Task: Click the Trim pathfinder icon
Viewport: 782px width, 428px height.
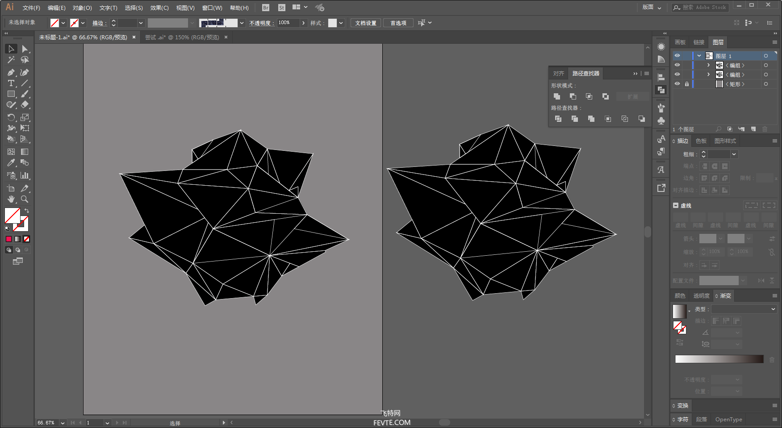Action: pos(575,119)
